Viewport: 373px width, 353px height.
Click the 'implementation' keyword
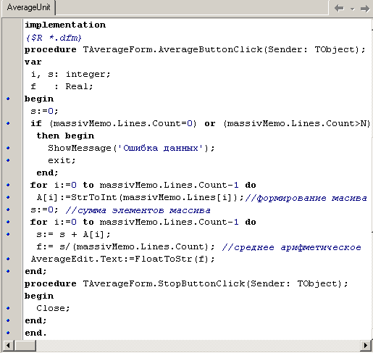pos(65,25)
